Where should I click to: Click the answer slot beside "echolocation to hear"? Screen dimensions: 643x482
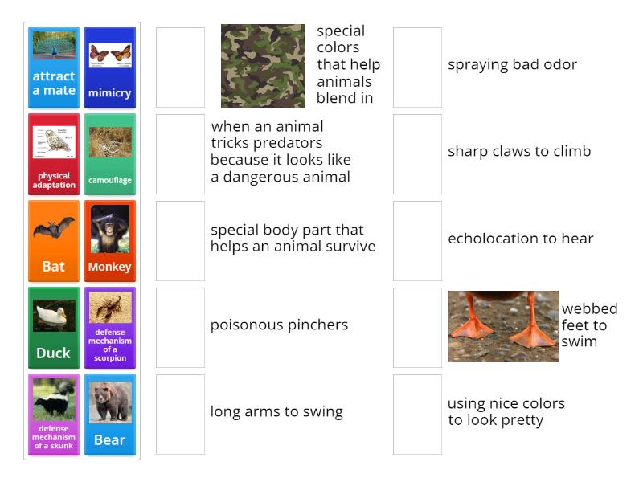point(416,239)
